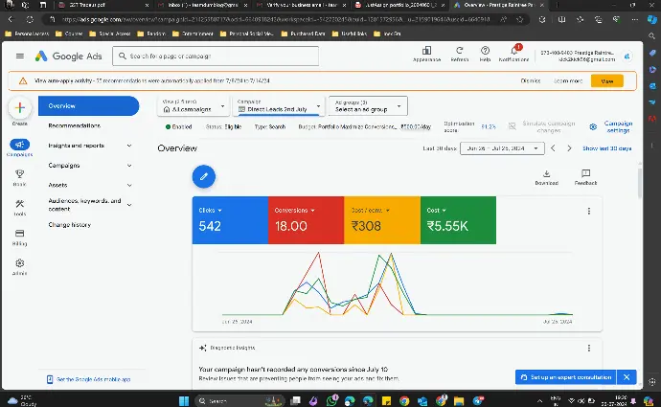Open the hamburger main menu

click(20, 57)
